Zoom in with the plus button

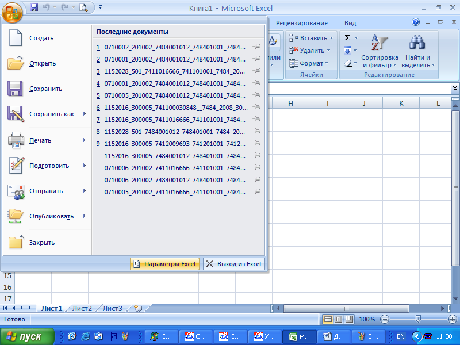coord(453,319)
